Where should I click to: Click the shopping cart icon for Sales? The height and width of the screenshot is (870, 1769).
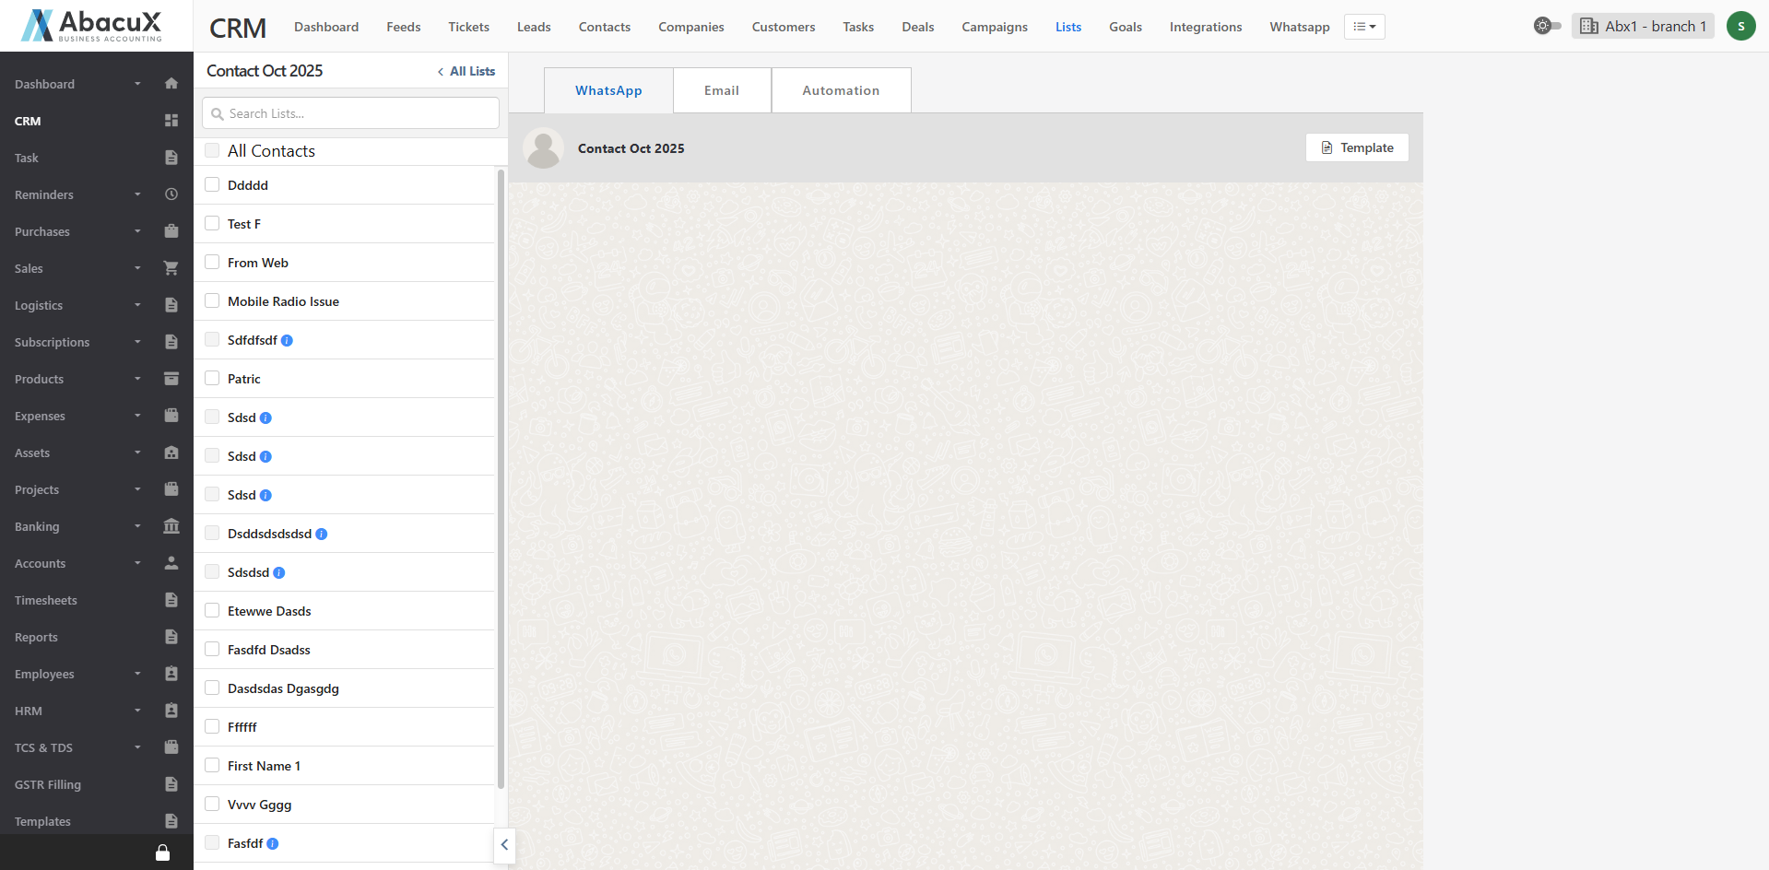tap(171, 268)
